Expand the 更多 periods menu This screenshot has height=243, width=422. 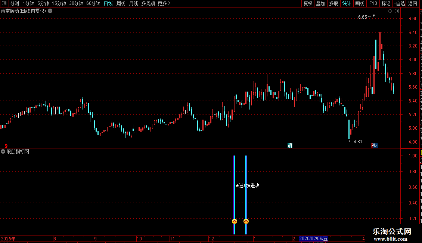click(164, 3)
